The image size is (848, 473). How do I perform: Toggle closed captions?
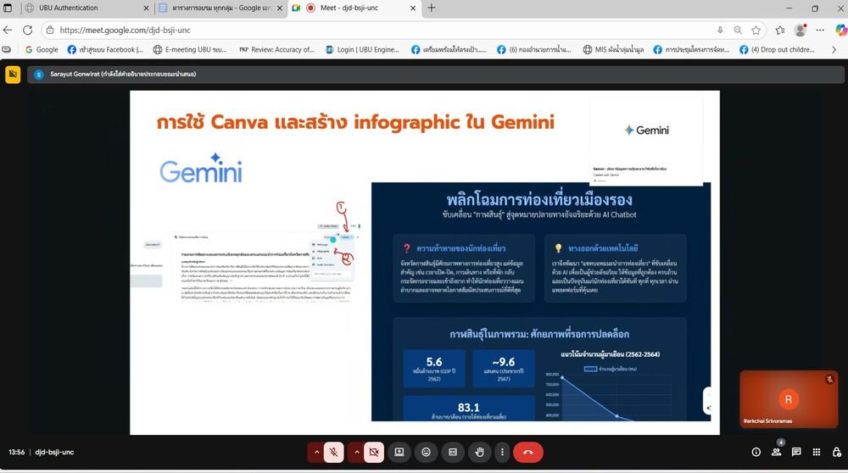coord(453,452)
